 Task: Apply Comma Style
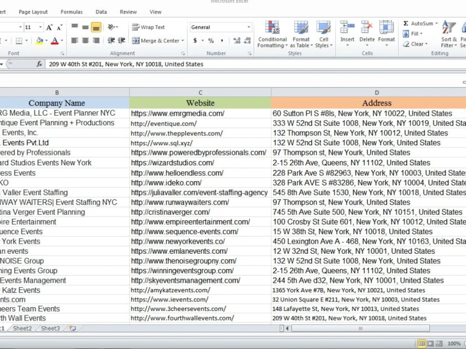coord(222,40)
